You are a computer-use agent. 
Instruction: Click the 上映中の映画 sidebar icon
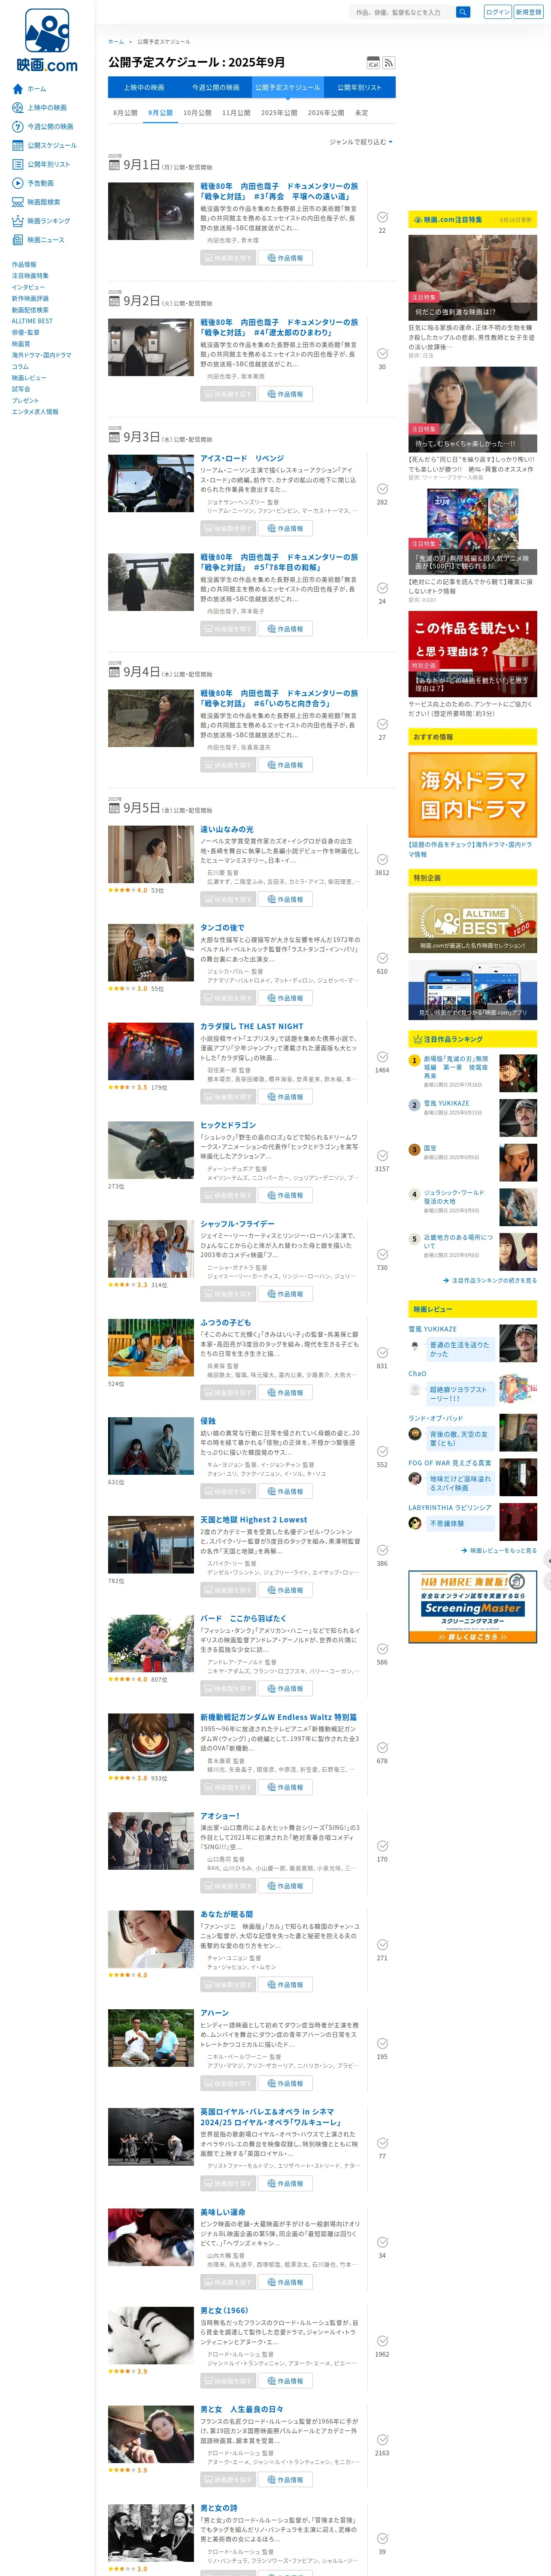(x=17, y=108)
